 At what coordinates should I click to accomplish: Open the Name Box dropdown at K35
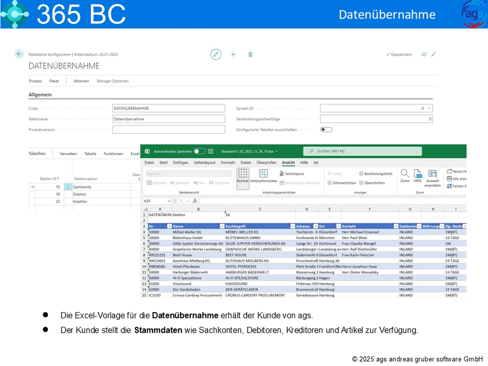click(169, 201)
